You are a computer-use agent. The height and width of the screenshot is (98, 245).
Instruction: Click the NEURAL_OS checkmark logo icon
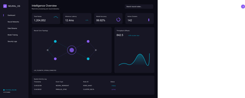pyautogui.click(x=5, y=6)
